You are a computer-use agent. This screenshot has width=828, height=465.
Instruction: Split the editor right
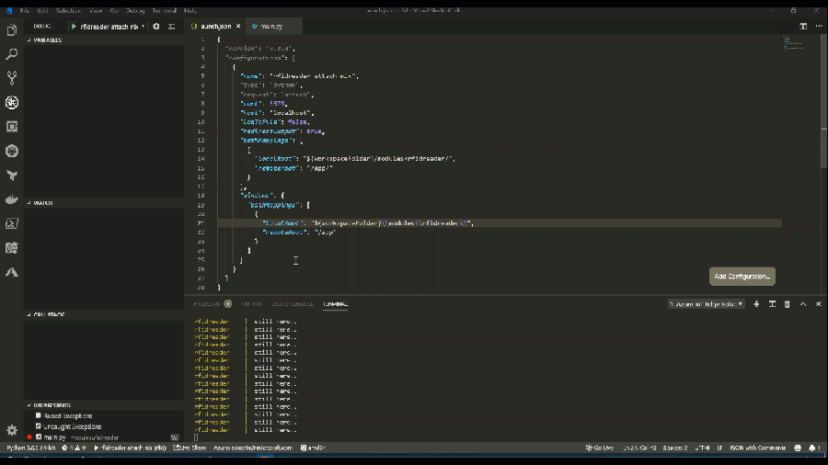pyautogui.click(x=803, y=26)
